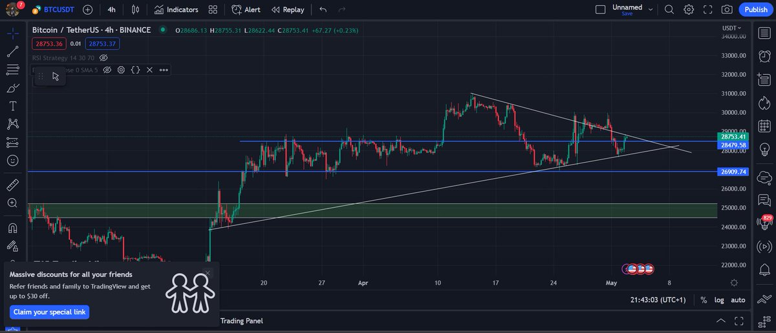The width and height of the screenshot is (776, 333).
Task: Enter fullscreen mode
Action: (x=707, y=10)
